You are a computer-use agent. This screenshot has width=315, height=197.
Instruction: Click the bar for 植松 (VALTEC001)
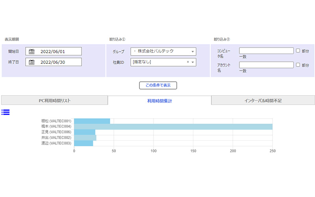click(x=92, y=121)
